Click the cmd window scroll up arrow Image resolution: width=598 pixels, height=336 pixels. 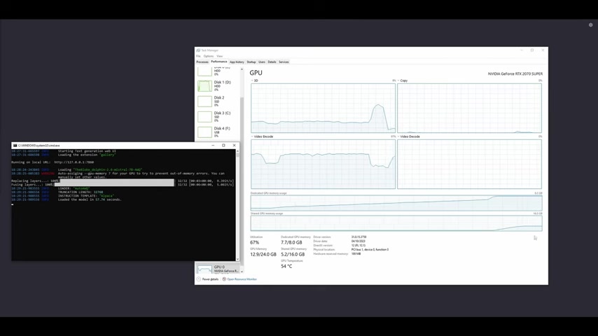237,151
